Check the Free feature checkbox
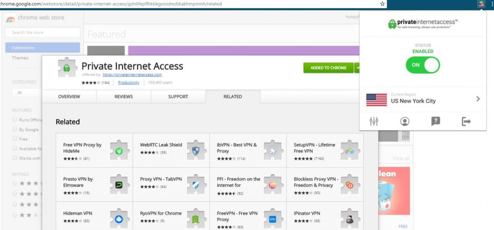 pos(14,139)
